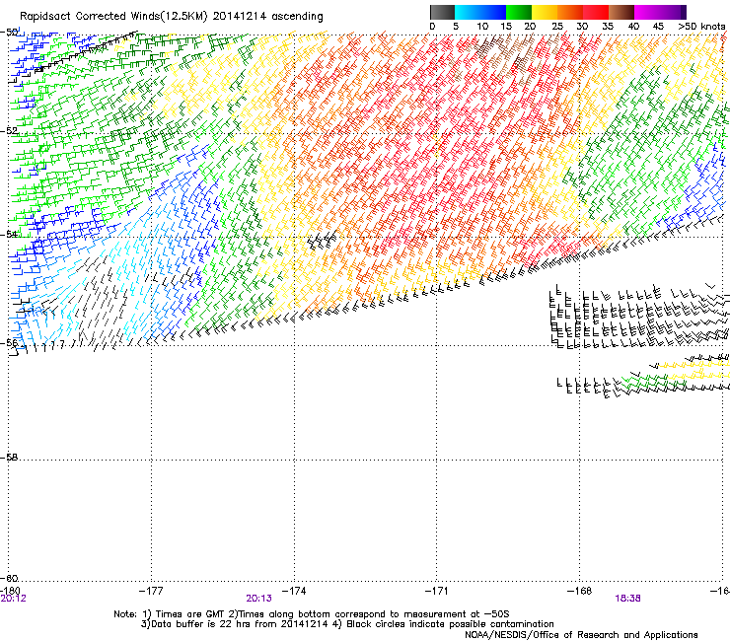Click the red 30-35 knots legend segment
Screen dimensions: 730x641
coord(596,12)
